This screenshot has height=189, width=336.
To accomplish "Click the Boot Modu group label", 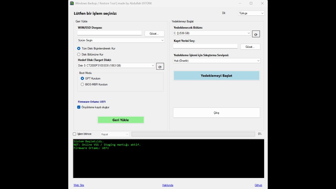I will tap(86, 73).
